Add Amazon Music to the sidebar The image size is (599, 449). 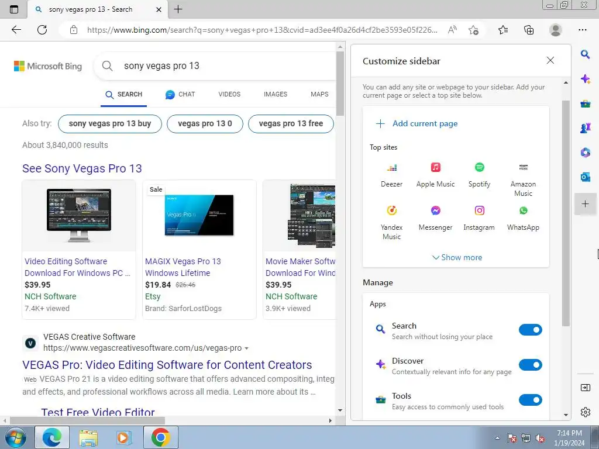point(524,179)
